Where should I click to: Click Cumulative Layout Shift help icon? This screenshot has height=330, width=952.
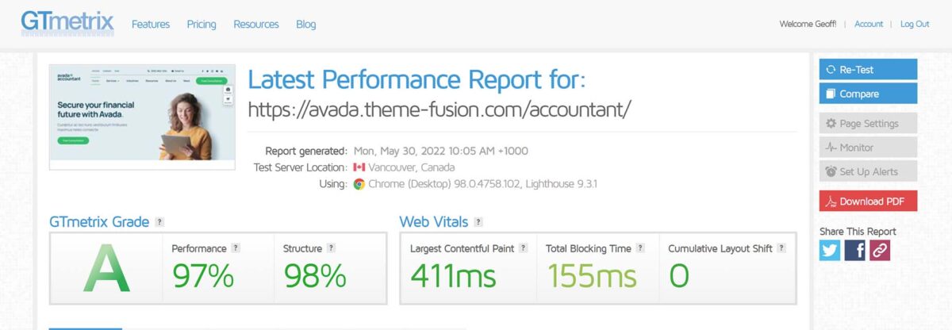point(781,248)
